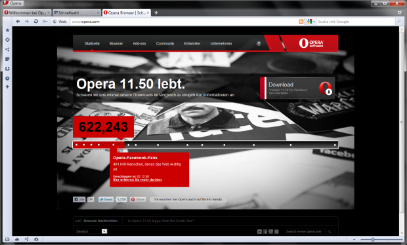The width and height of the screenshot is (407, 245).
Task: Click the Suche mit Google field
Action: pyautogui.click(x=355, y=22)
